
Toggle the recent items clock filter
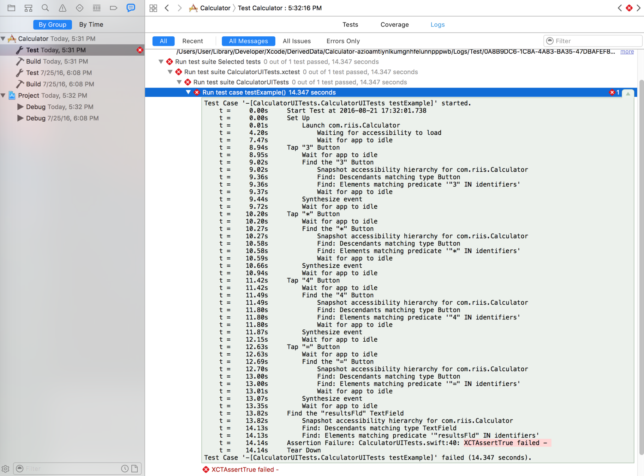125,469
